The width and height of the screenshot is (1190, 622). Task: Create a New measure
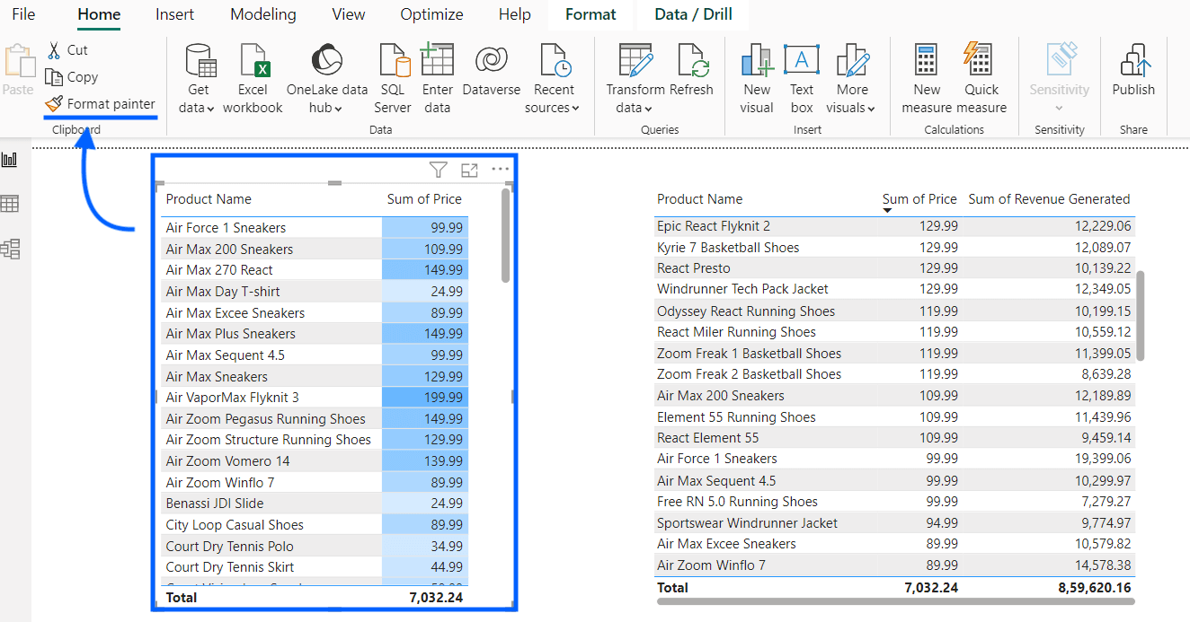tap(927, 79)
